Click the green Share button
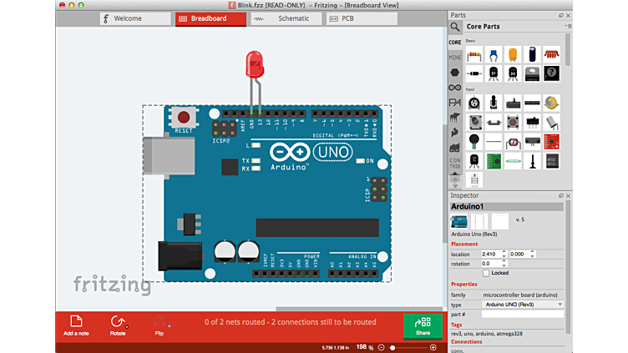Viewport: 628px width, 353px height. point(423,325)
